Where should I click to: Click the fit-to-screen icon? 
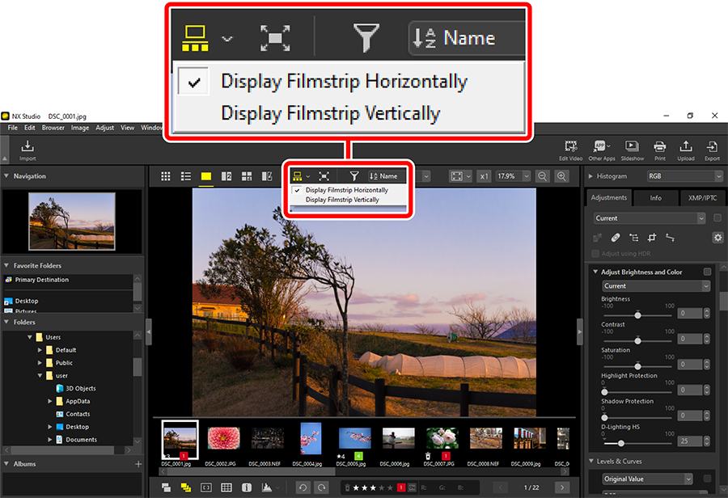click(457, 176)
